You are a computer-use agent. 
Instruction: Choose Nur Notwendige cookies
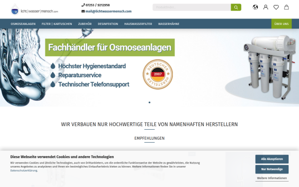pyautogui.click(x=272, y=169)
